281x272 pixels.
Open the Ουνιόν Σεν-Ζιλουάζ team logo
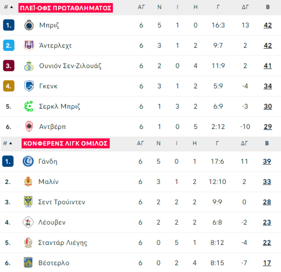[x=29, y=66]
